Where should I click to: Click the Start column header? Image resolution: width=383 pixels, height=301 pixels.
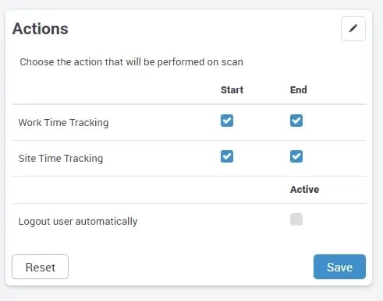click(x=232, y=90)
